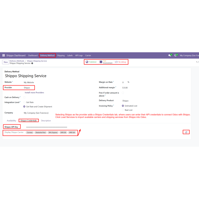Open Delivery Product dropdown field
This screenshot has height=199, width=199.
(125, 101)
